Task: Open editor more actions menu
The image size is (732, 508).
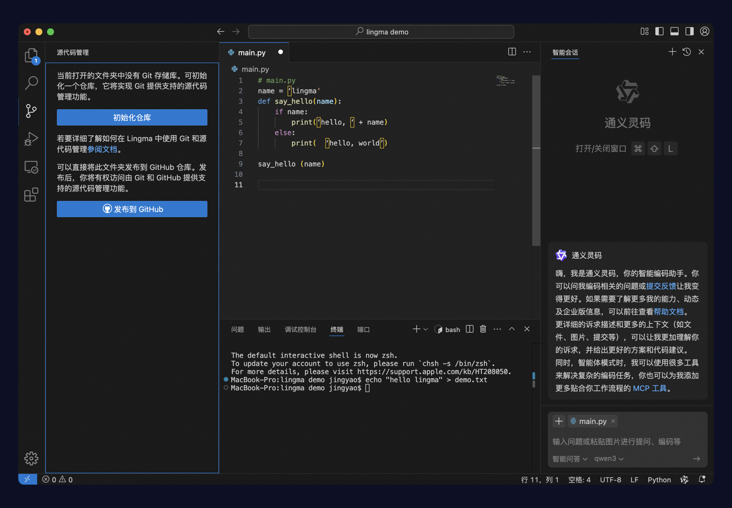Action: [527, 52]
